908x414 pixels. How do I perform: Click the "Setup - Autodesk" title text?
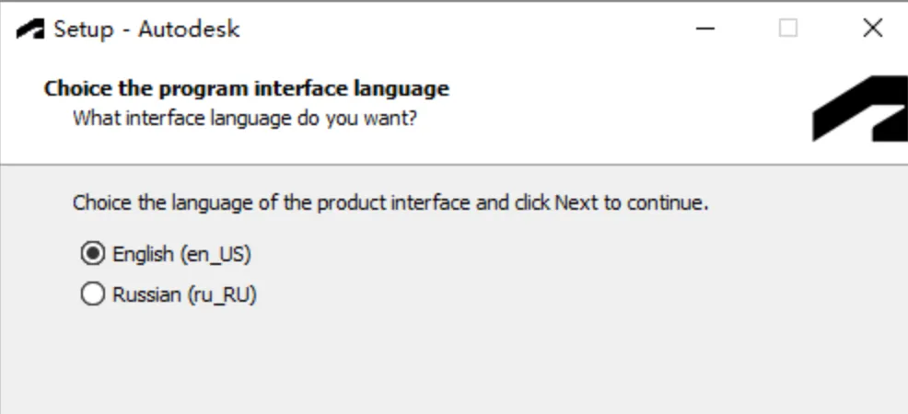click(146, 29)
